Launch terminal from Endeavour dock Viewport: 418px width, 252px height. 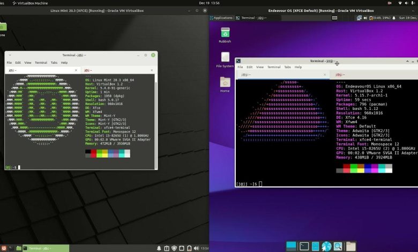pos(304,246)
